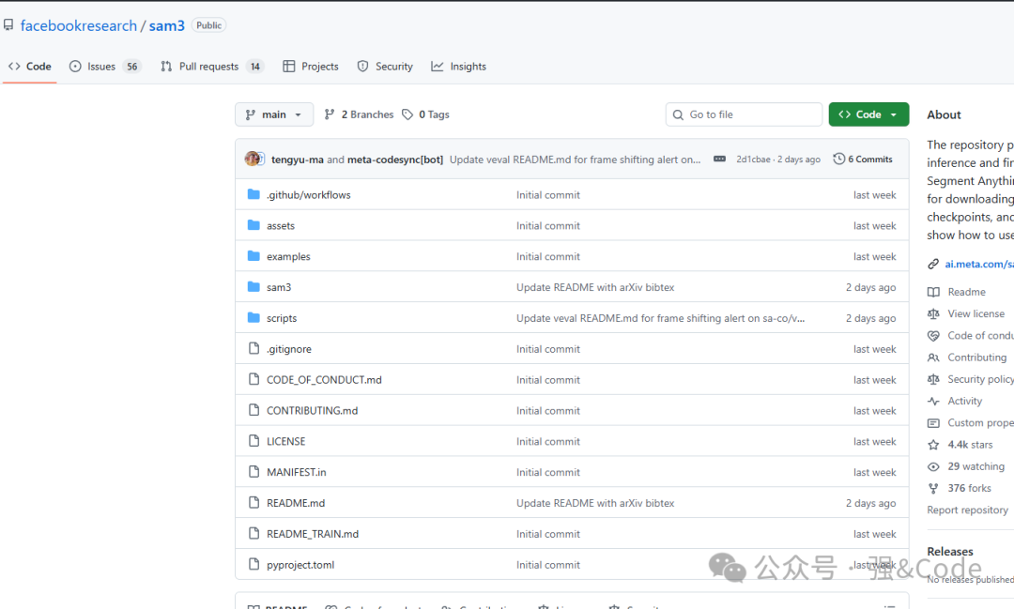Open the pyproject.toml file
This screenshot has width=1014, height=609.
point(300,565)
